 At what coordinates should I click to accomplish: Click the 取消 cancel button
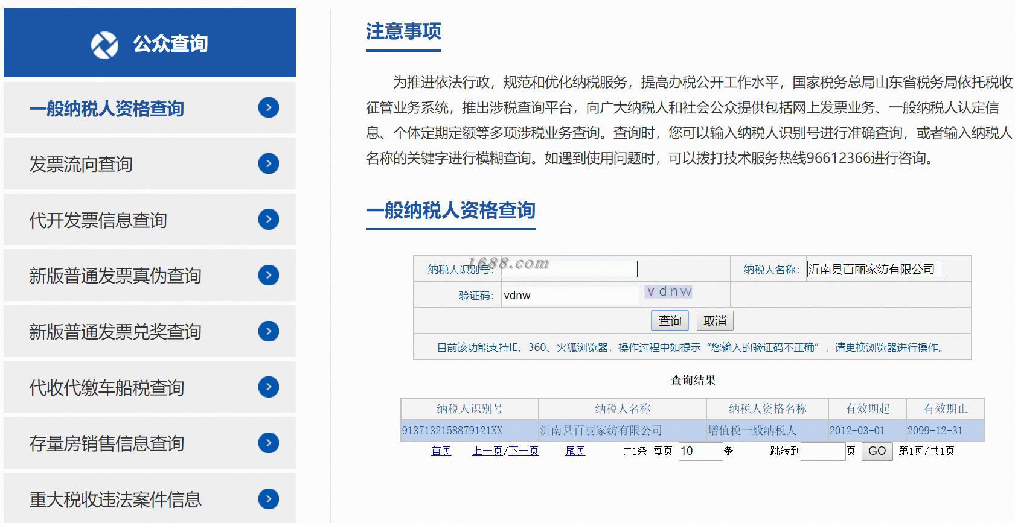tap(715, 321)
